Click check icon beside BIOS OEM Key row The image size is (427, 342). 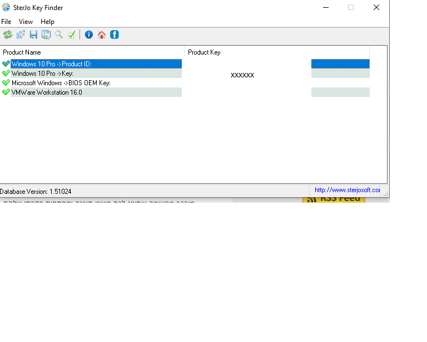point(6,82)
